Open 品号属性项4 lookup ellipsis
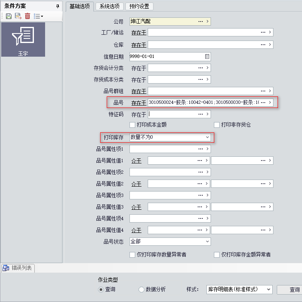The height and width of the screenshot is (302, 302). point(201,218)
